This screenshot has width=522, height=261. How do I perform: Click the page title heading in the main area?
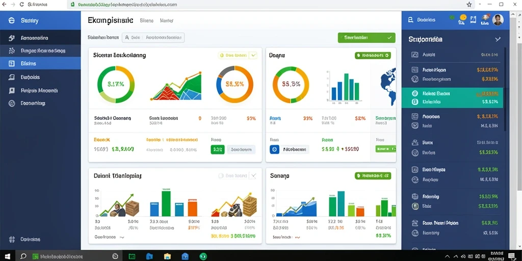click(x=111, y=20)
